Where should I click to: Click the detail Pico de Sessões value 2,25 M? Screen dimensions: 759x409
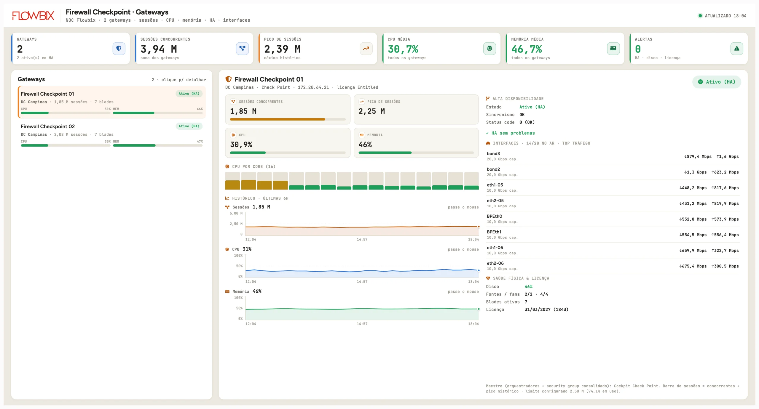tap(372, 111)
